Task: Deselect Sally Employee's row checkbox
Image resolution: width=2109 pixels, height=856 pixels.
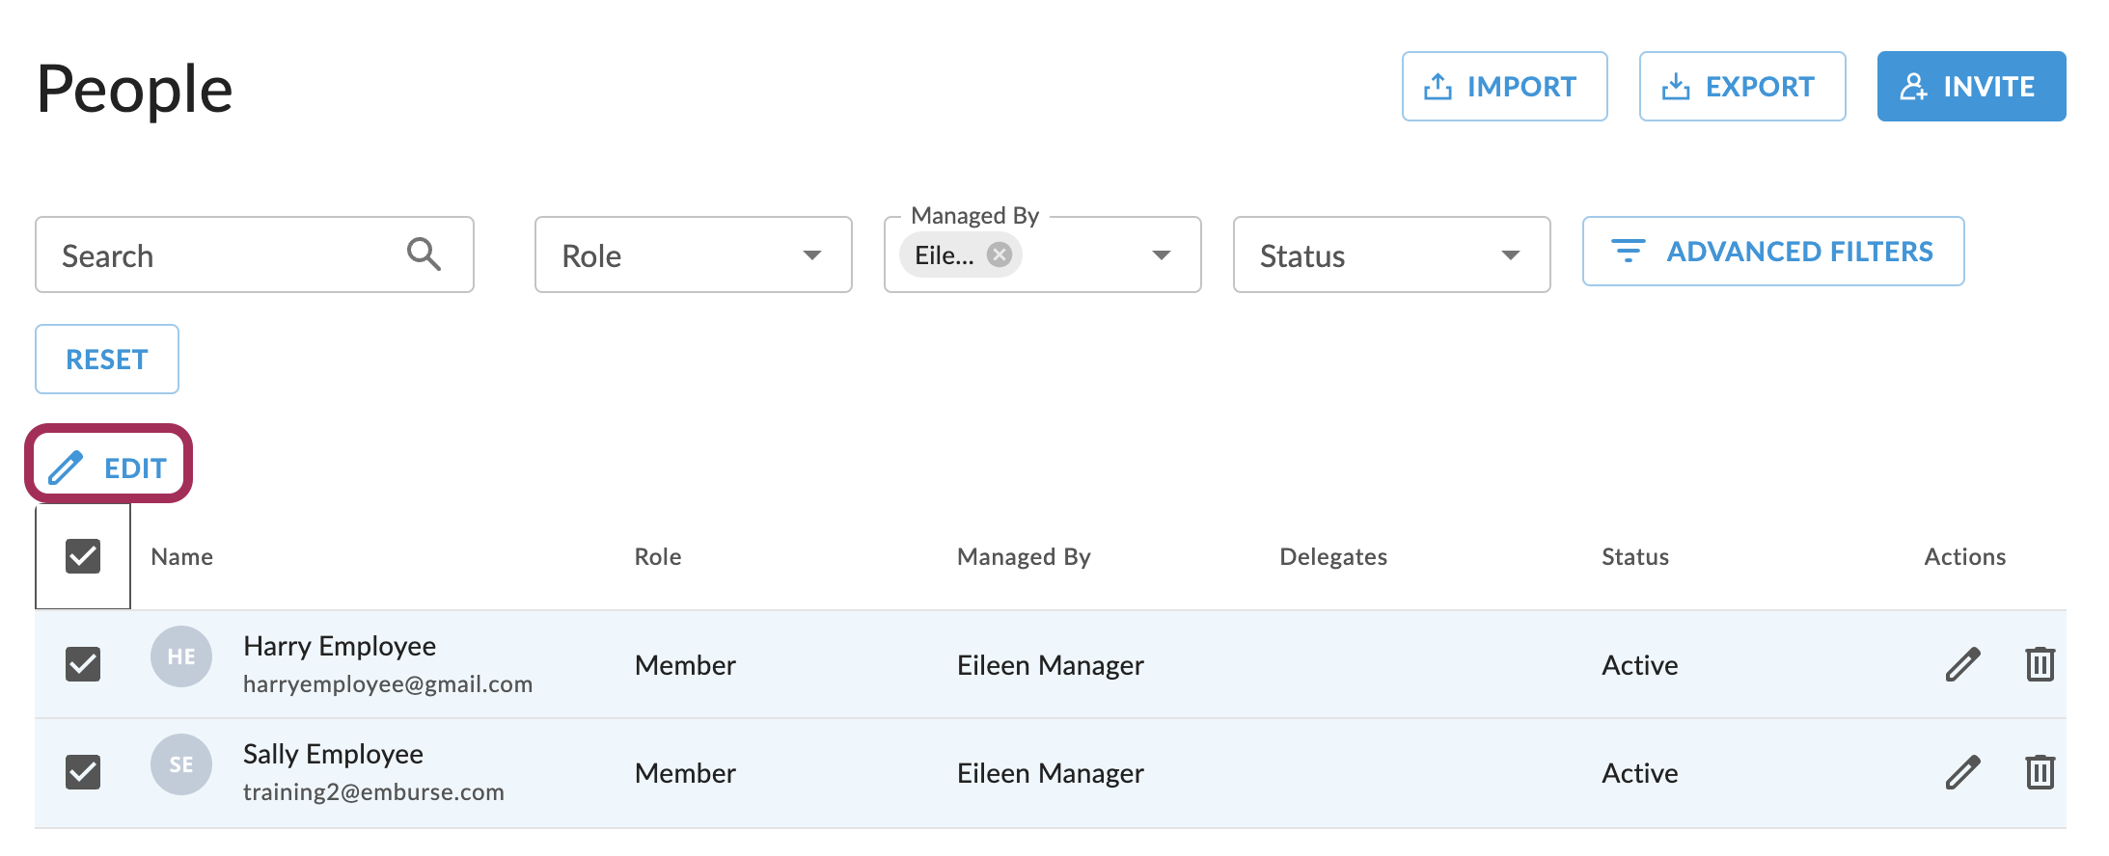Action: click(83, 772)
